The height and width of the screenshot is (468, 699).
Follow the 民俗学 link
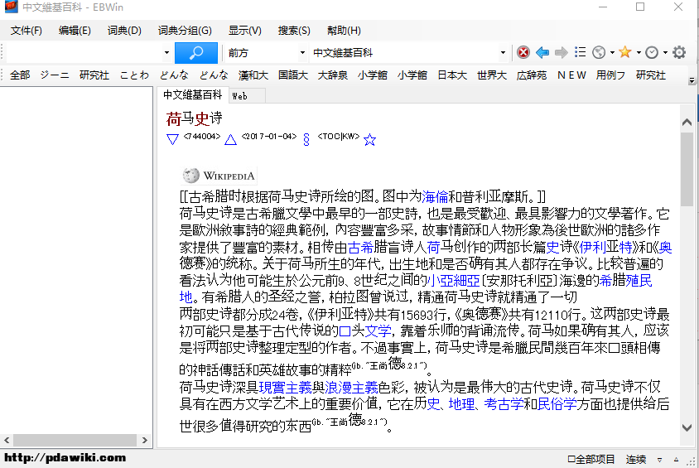coord(557,404)
